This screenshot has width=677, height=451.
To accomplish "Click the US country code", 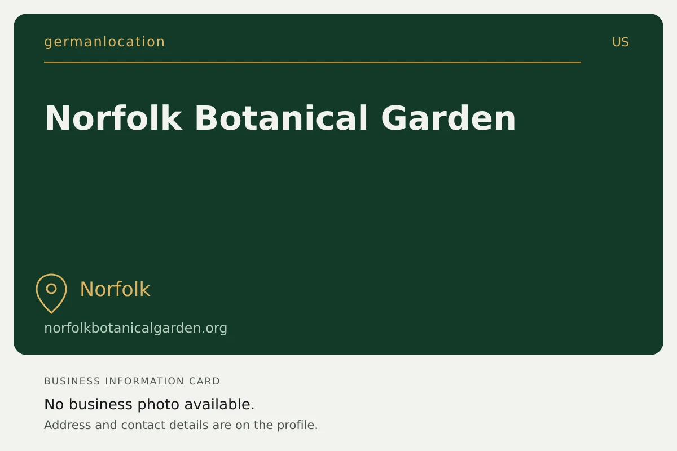I will tap(621, 42).
